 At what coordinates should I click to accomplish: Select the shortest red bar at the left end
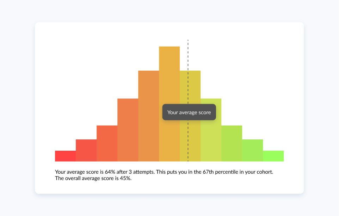point(65,156)
